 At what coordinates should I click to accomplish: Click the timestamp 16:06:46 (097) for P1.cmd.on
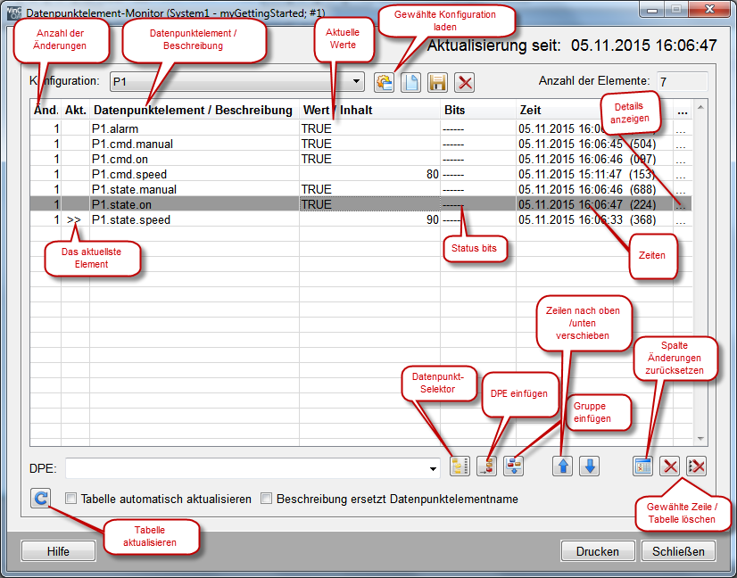587,159
